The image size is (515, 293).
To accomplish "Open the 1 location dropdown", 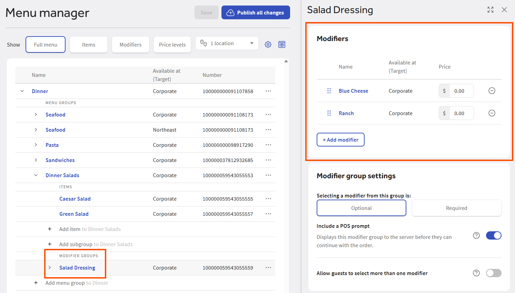I will (227, 43).
